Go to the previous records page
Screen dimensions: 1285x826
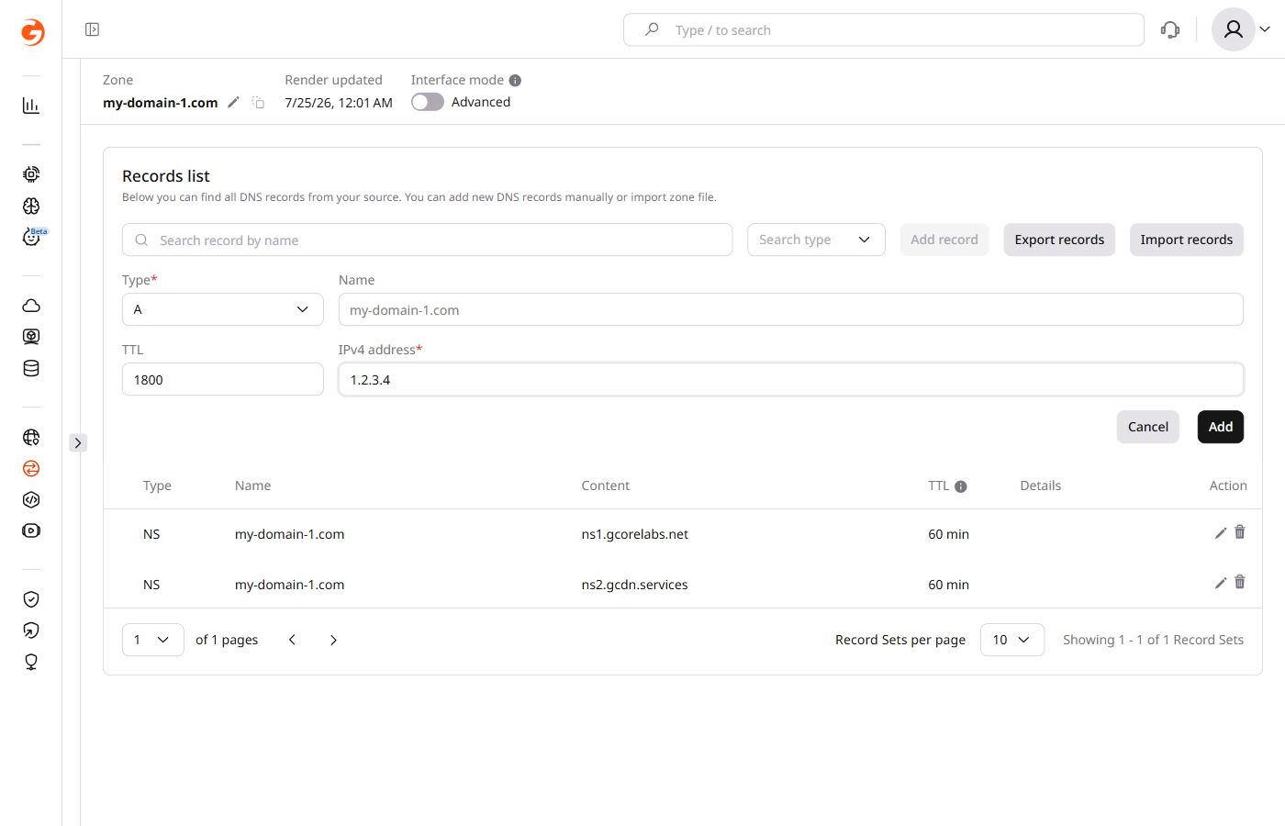click(292, 640)
